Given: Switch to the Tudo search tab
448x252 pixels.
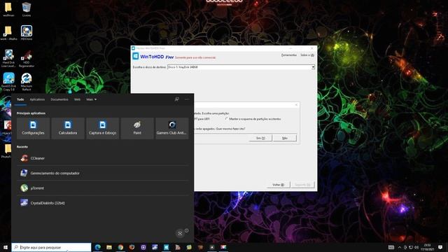Looking at the screenshot, I should coord(20,99).
